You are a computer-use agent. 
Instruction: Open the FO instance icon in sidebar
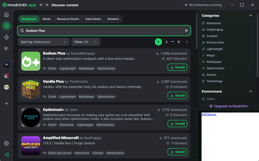coord(6,87)
